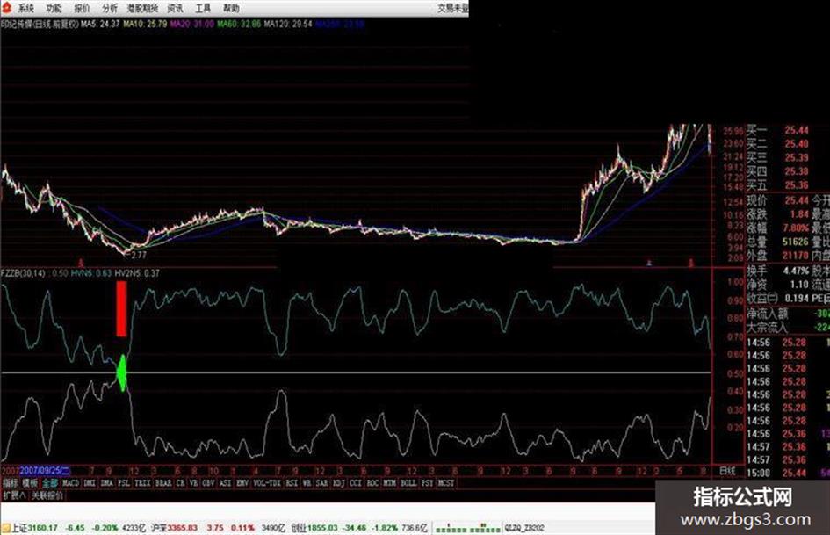This screenshot has height=535, width=830.
Task: Switch to the MACD indicator
Action: [x=70, y=483]
